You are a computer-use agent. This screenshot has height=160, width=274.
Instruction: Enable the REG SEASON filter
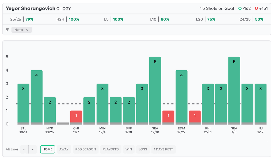pos(86,149)
